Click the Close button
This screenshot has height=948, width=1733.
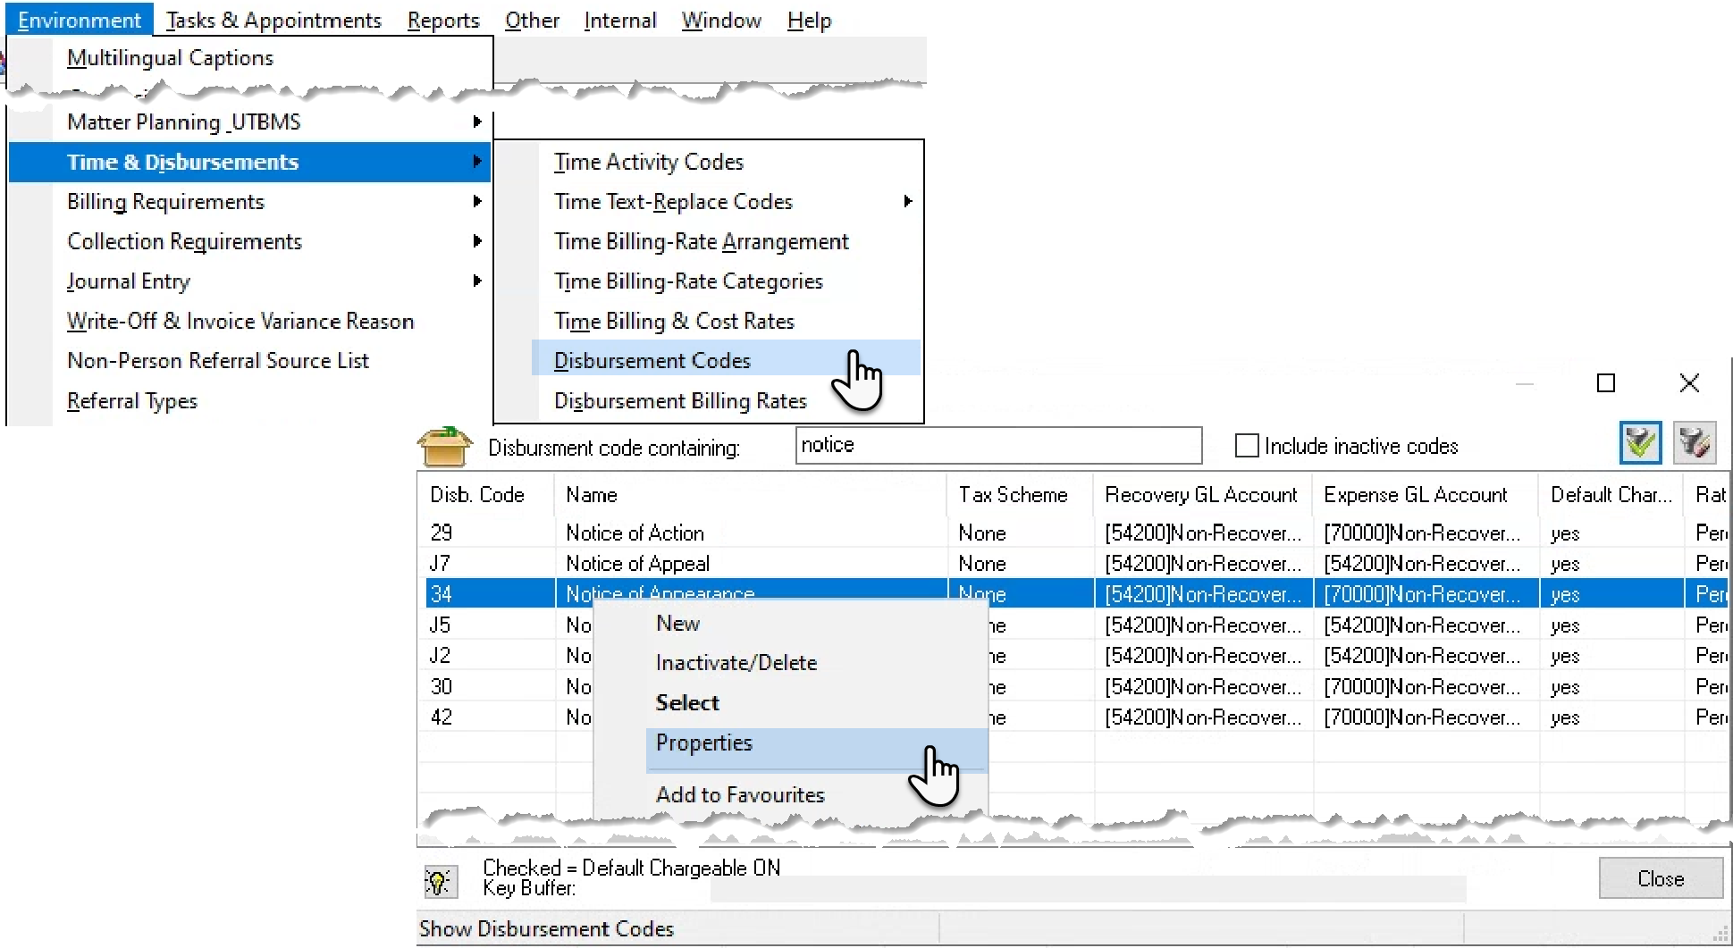pos(1661,878)
